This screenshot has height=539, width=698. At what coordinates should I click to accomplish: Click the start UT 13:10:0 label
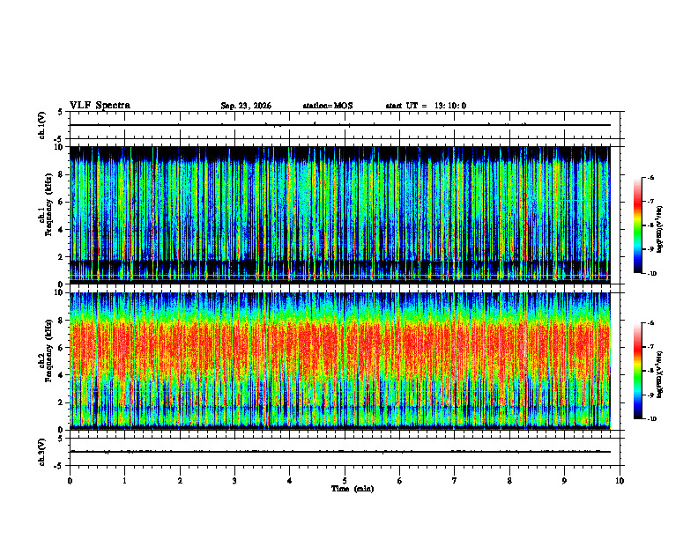tap(426, 106)
